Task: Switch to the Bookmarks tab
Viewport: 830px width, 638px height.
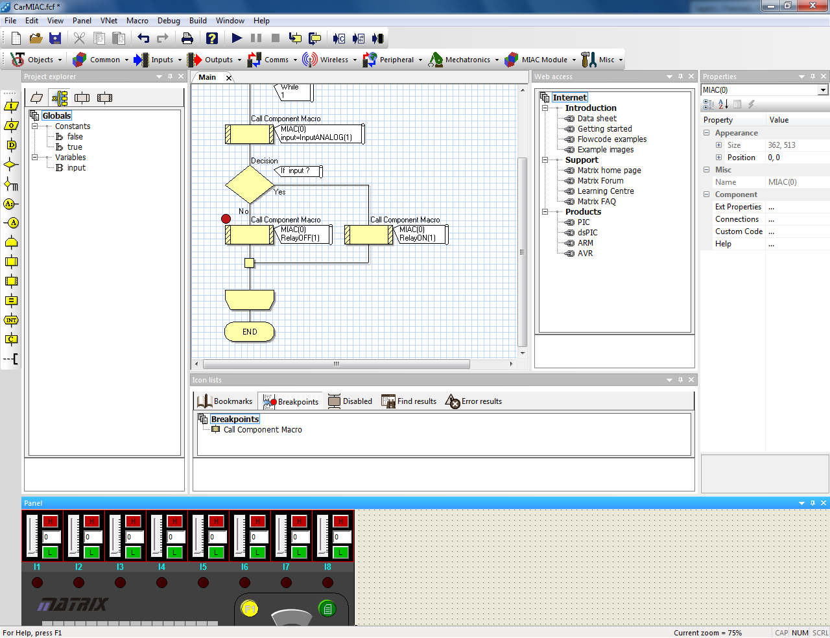Action: coord(224,401)
